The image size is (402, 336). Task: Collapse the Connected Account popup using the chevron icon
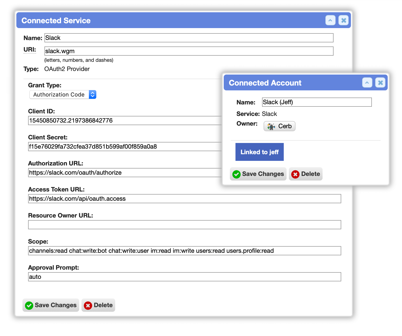(x=367, y=82)
